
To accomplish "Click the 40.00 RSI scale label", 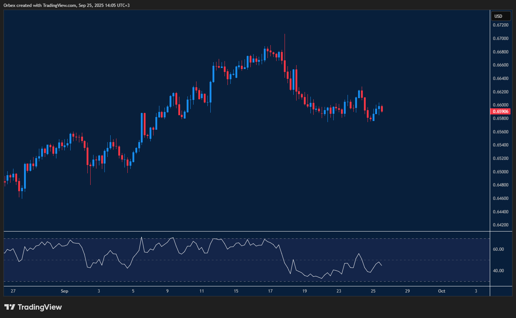I will 498,271.
